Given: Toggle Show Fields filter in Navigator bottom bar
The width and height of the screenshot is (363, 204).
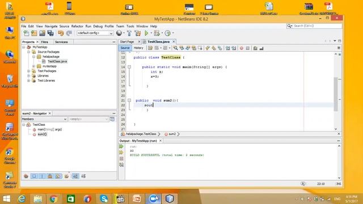Looking at the screenshot, I should pyautogui.click(x=34, y=176).
